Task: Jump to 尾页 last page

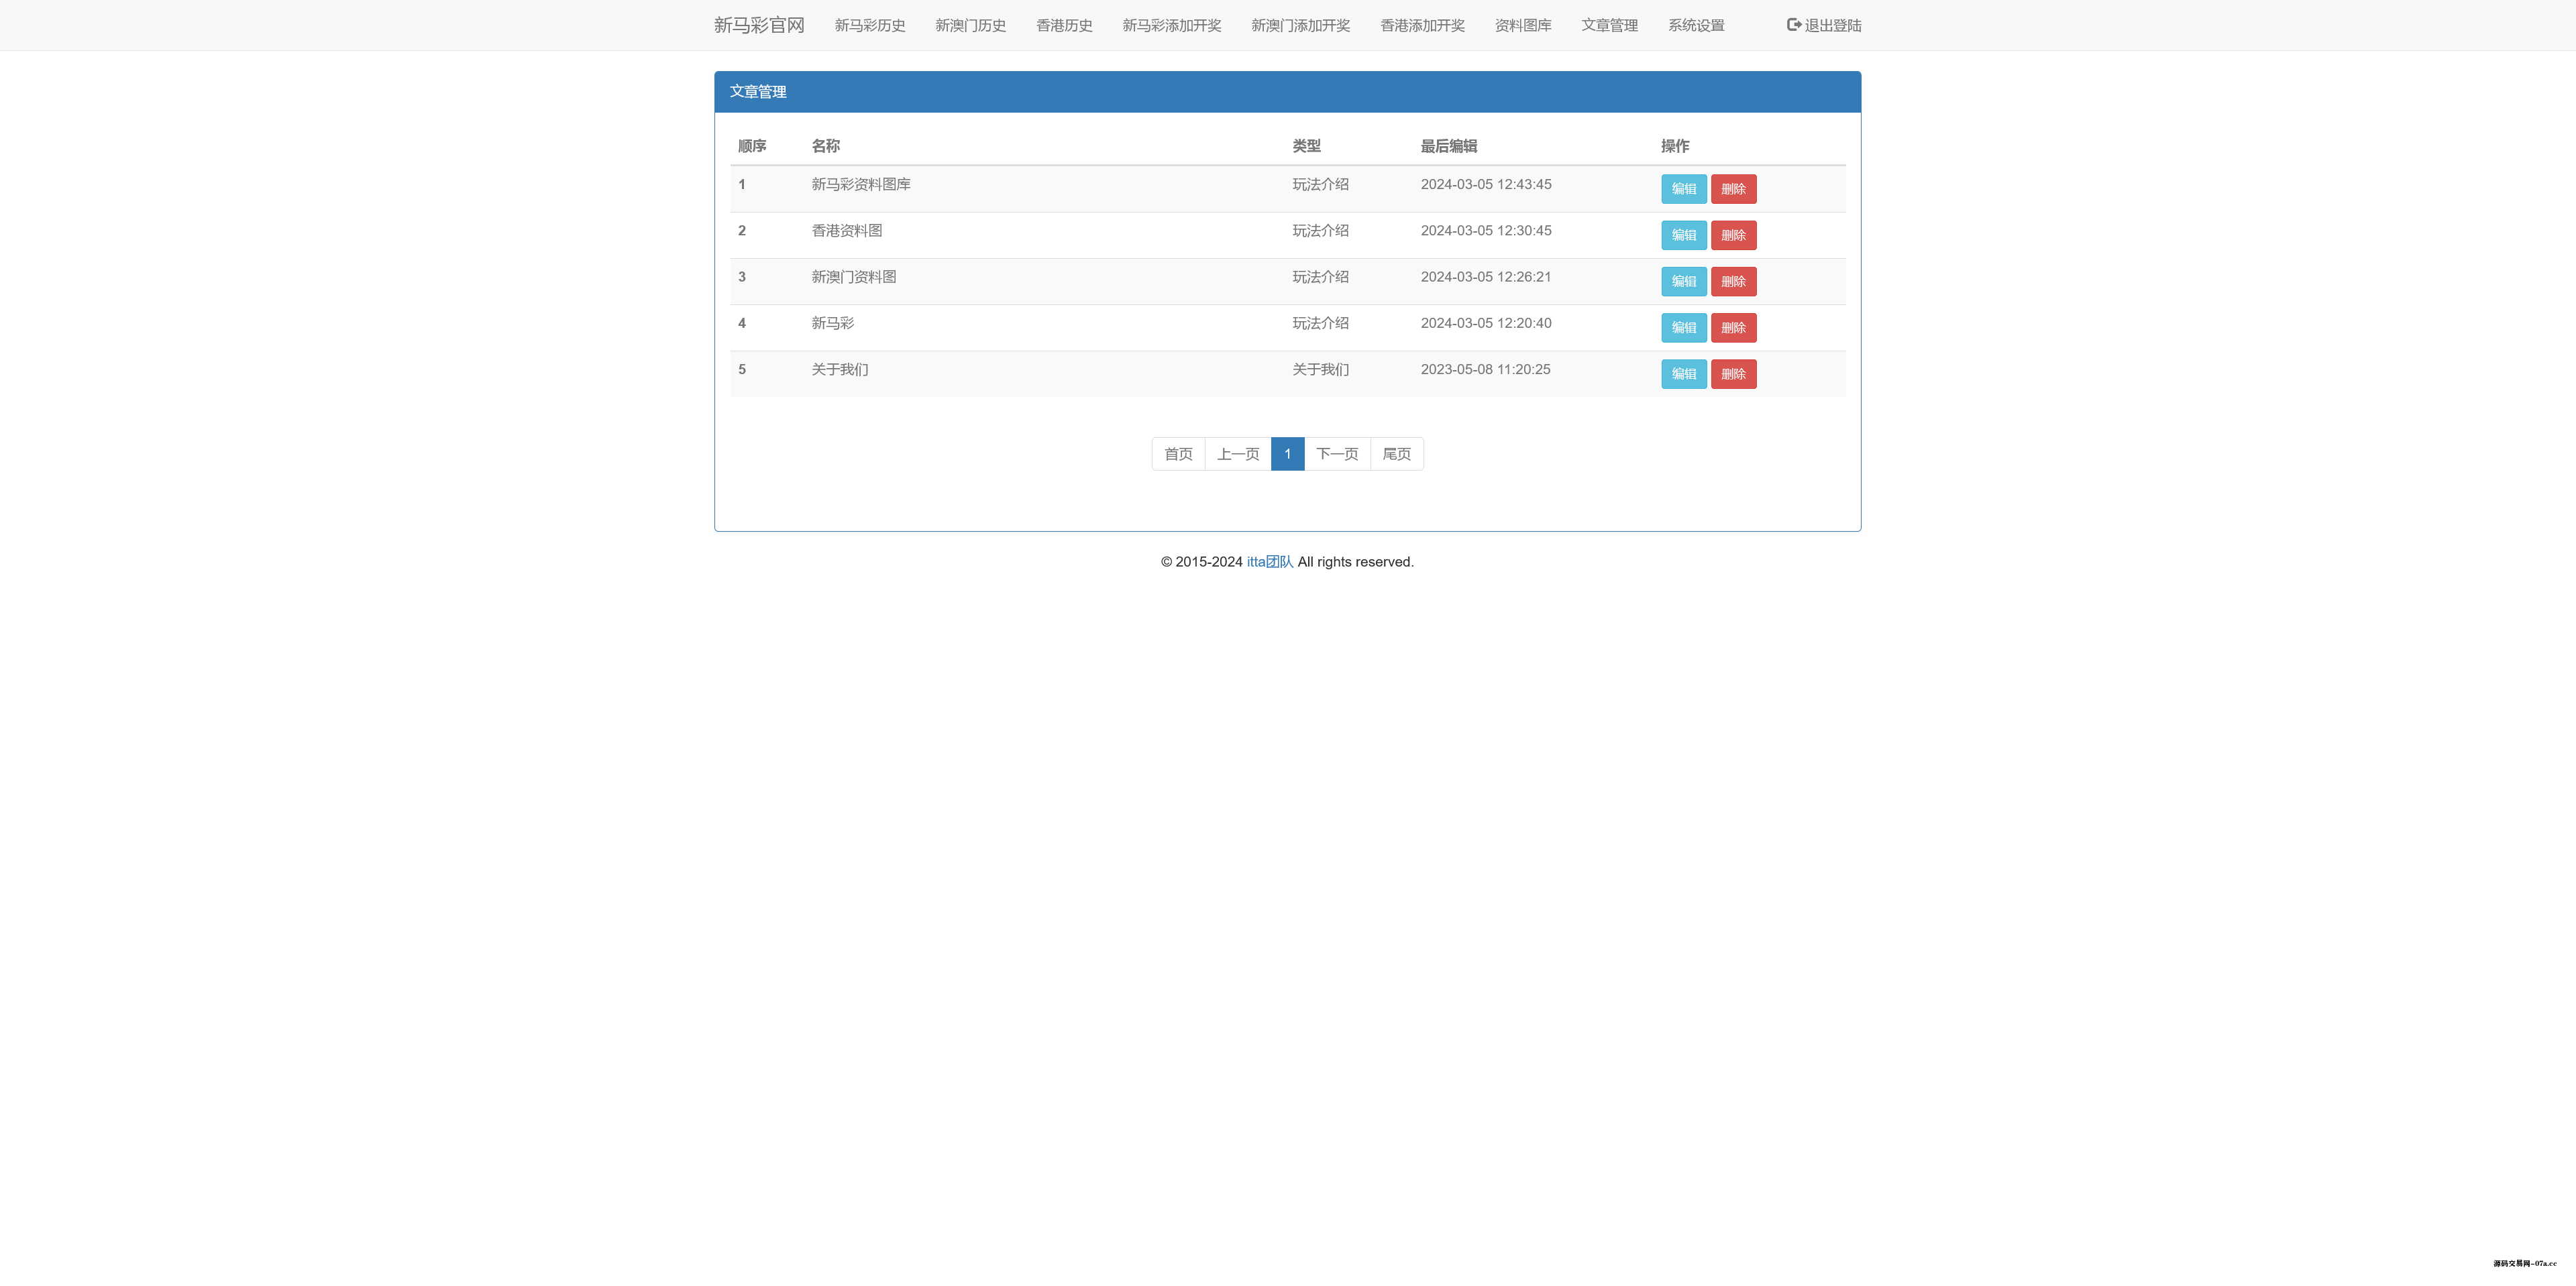Action: point(1396,454)
